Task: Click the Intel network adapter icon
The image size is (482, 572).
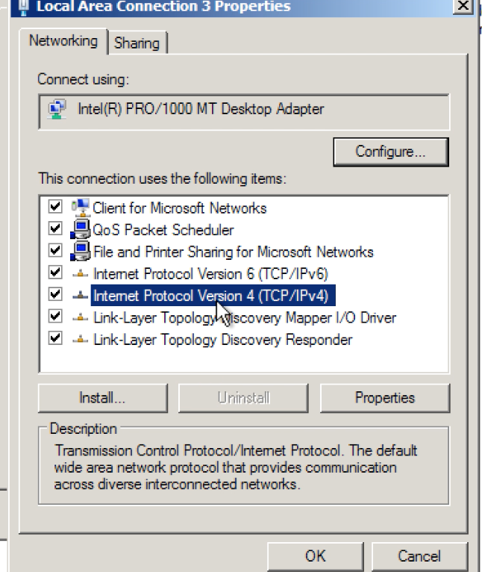Action: [x=57, y=110]
